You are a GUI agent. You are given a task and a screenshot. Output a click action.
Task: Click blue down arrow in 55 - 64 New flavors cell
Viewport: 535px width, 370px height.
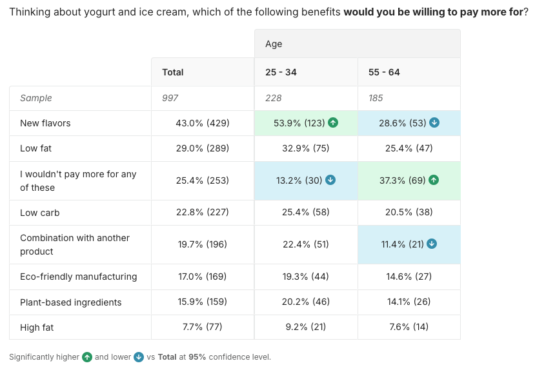click(434, 122)
